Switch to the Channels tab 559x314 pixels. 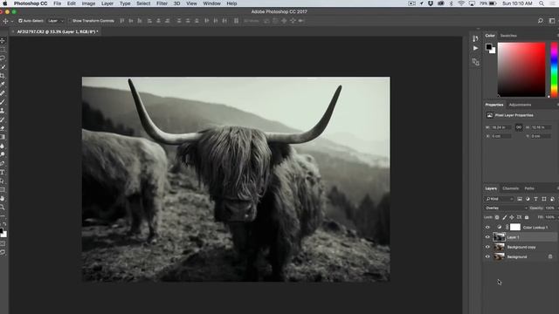[510, 188]
